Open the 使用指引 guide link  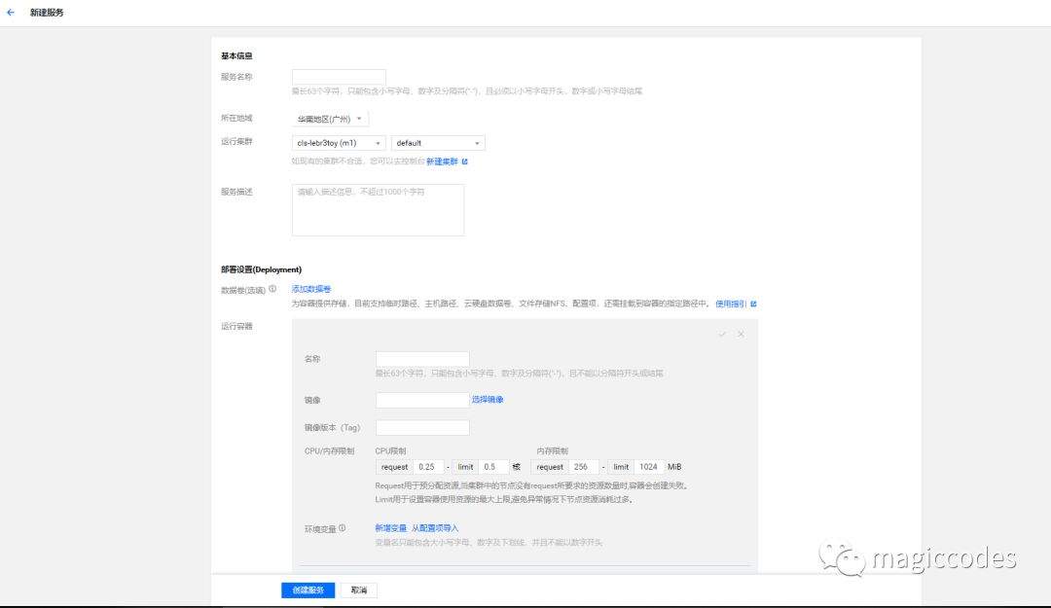[x=731, y=304]
